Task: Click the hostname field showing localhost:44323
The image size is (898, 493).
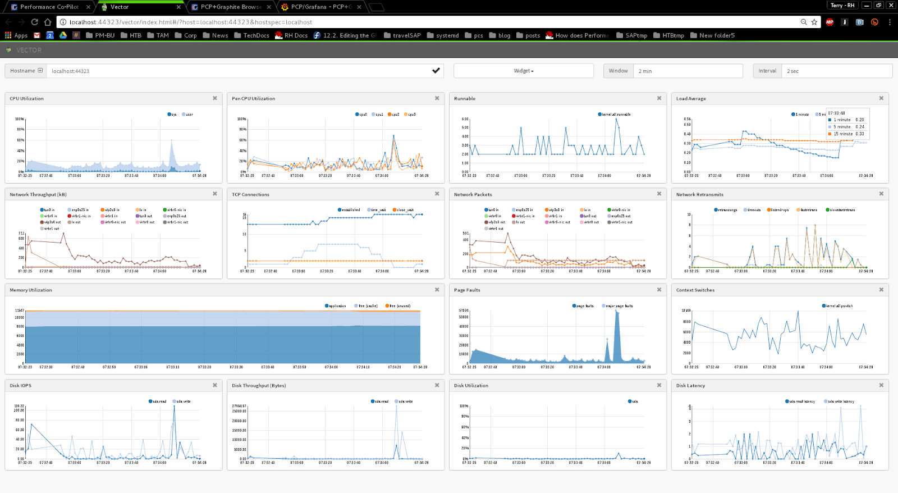Action: click(245, 71)
